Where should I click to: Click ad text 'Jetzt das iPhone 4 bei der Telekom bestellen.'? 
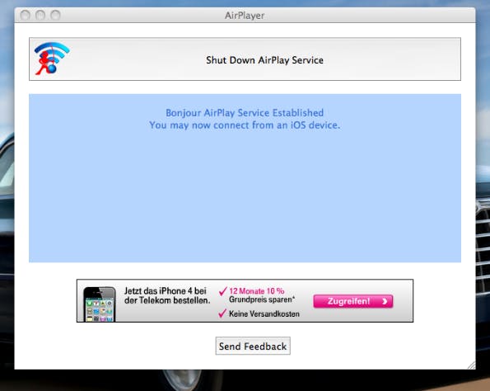click(167, 295)
